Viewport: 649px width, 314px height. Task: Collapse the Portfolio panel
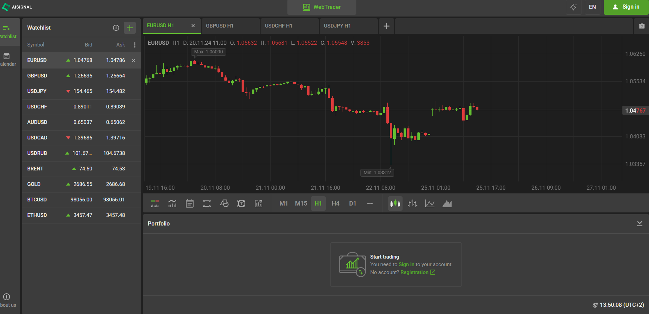click(x=640, y=224)
